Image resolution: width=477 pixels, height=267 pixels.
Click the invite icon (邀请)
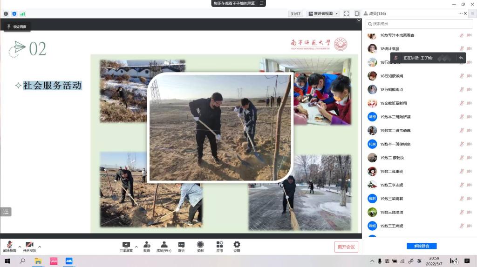click(147, 245)
